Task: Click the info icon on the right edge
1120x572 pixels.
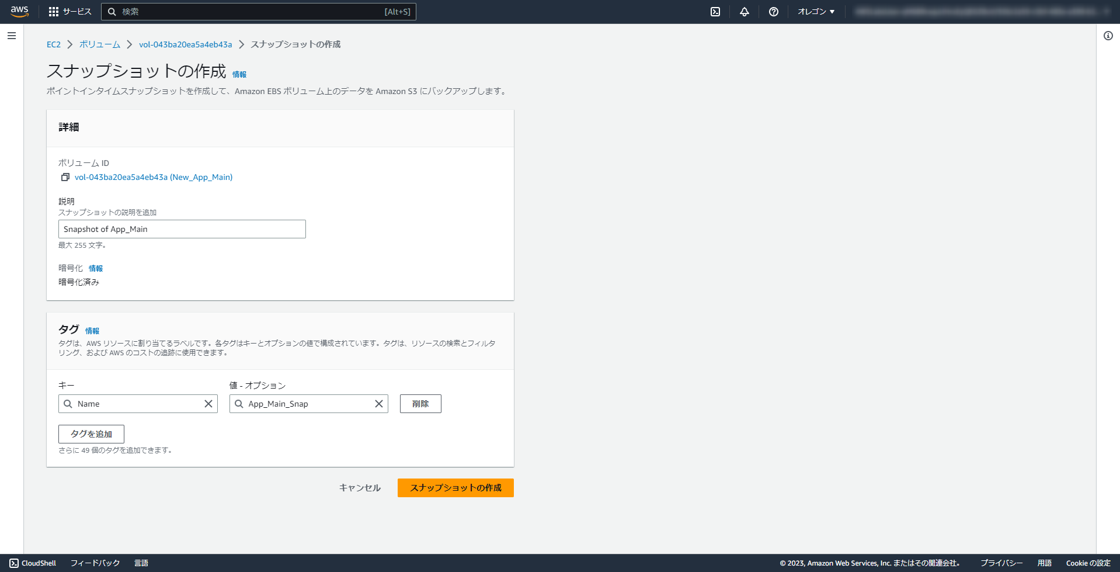Action: click(1108, 36)
